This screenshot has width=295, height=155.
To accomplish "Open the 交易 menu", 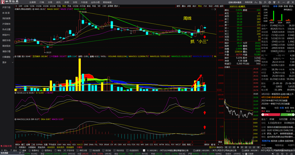I will point(50,2).
